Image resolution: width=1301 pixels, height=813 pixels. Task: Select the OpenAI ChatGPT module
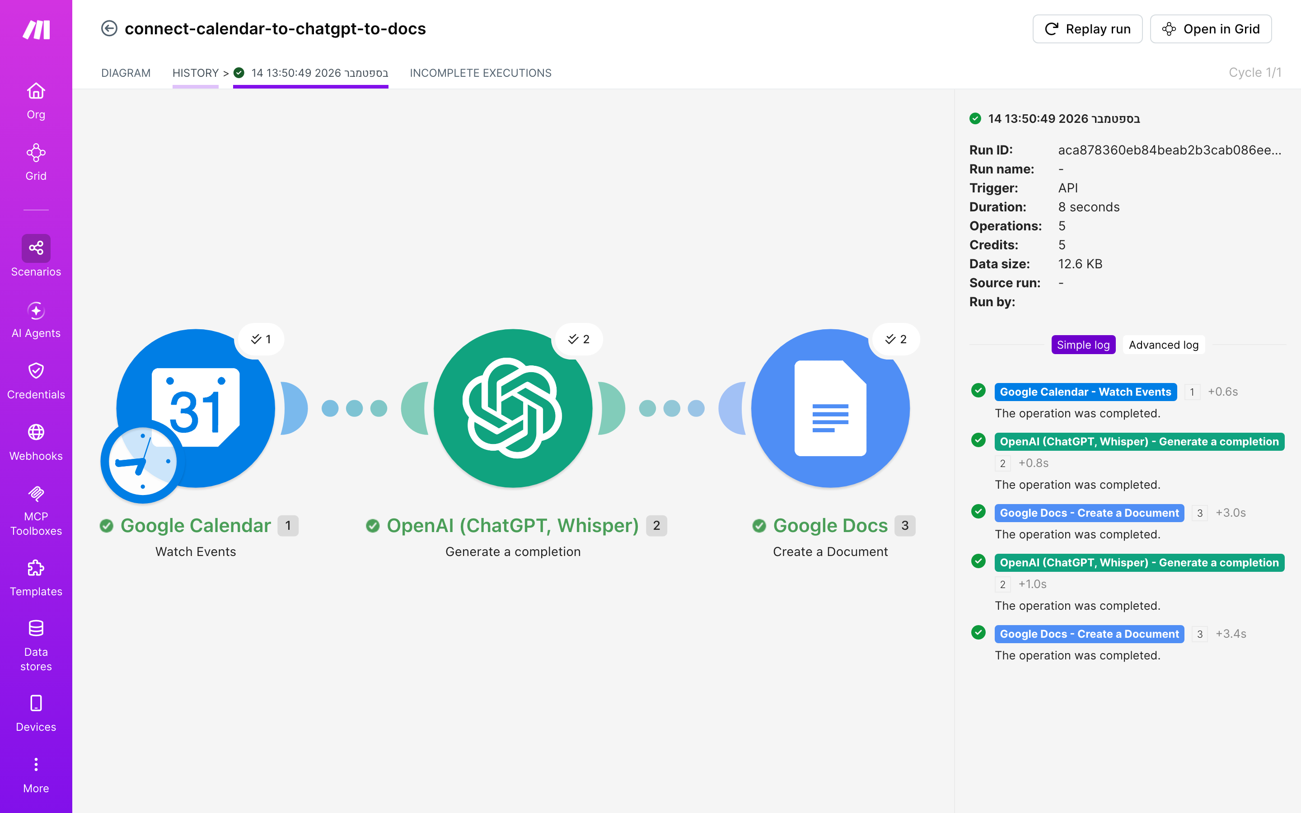513,408
